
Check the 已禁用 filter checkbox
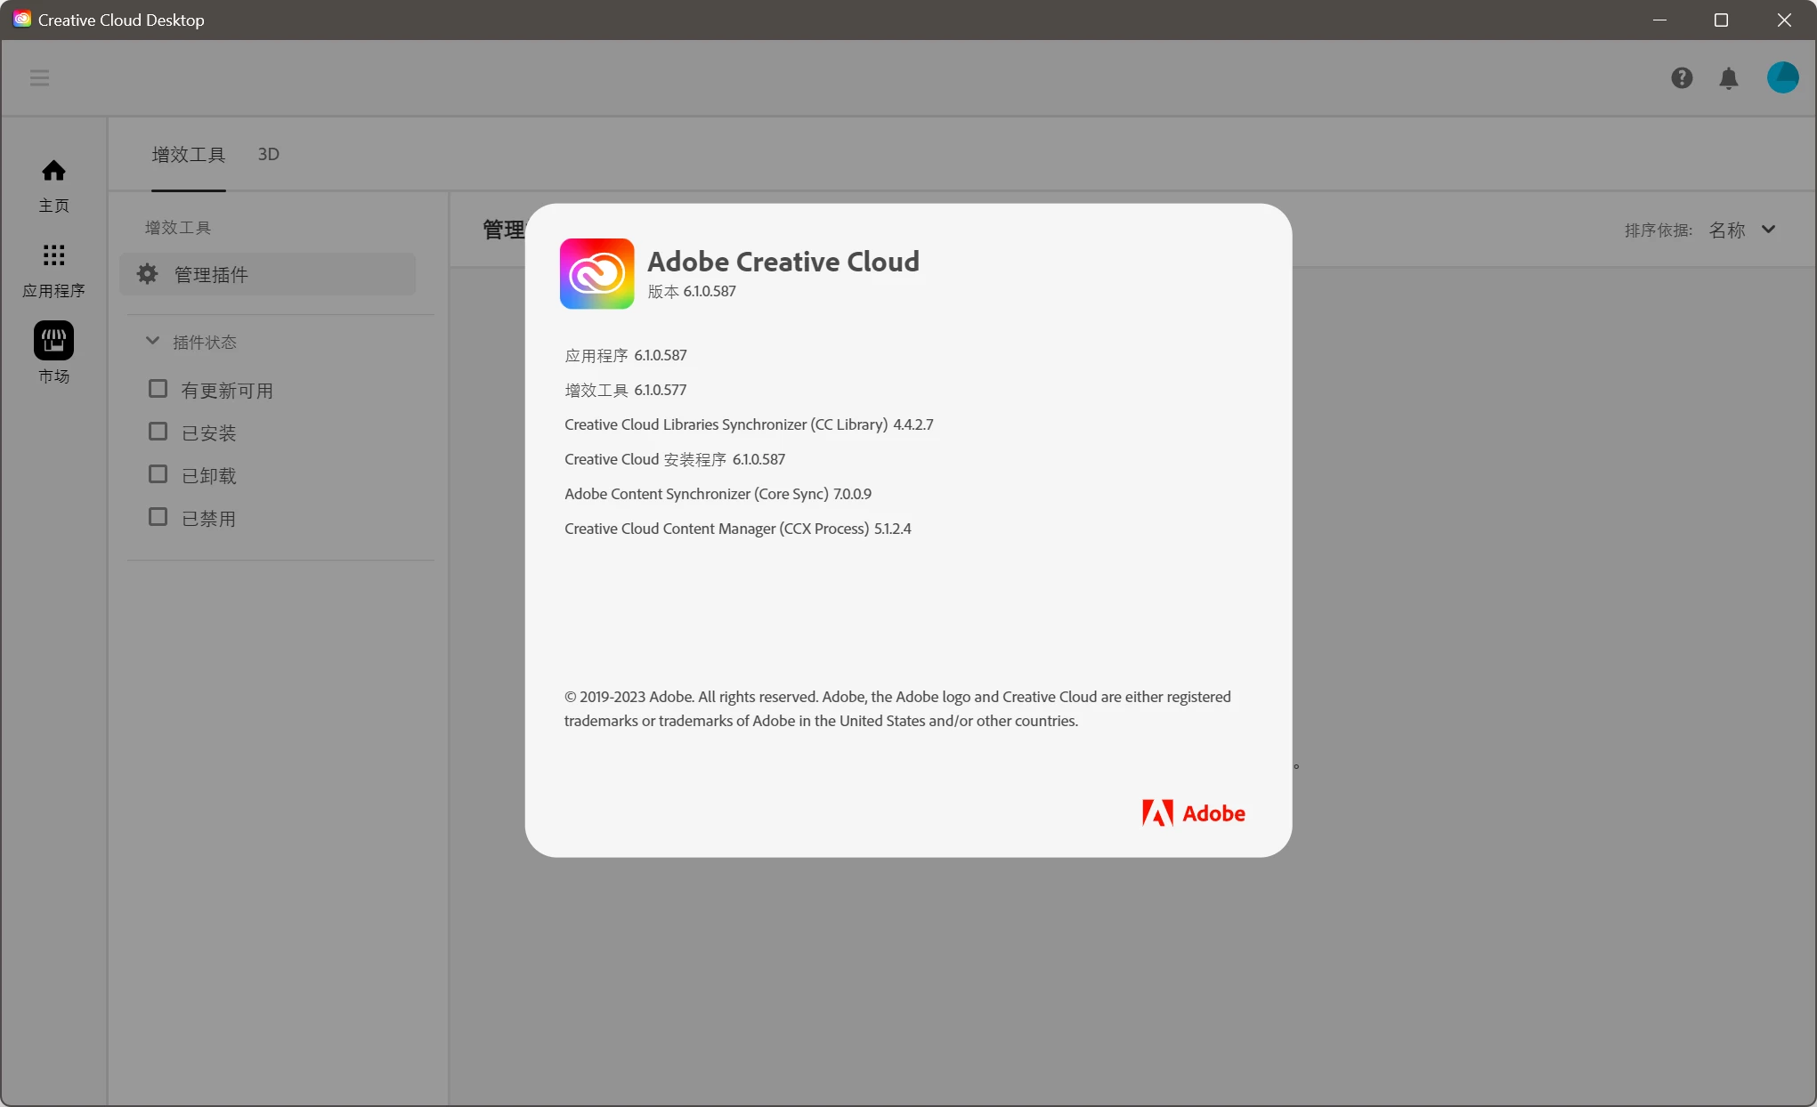coord(158,517)
